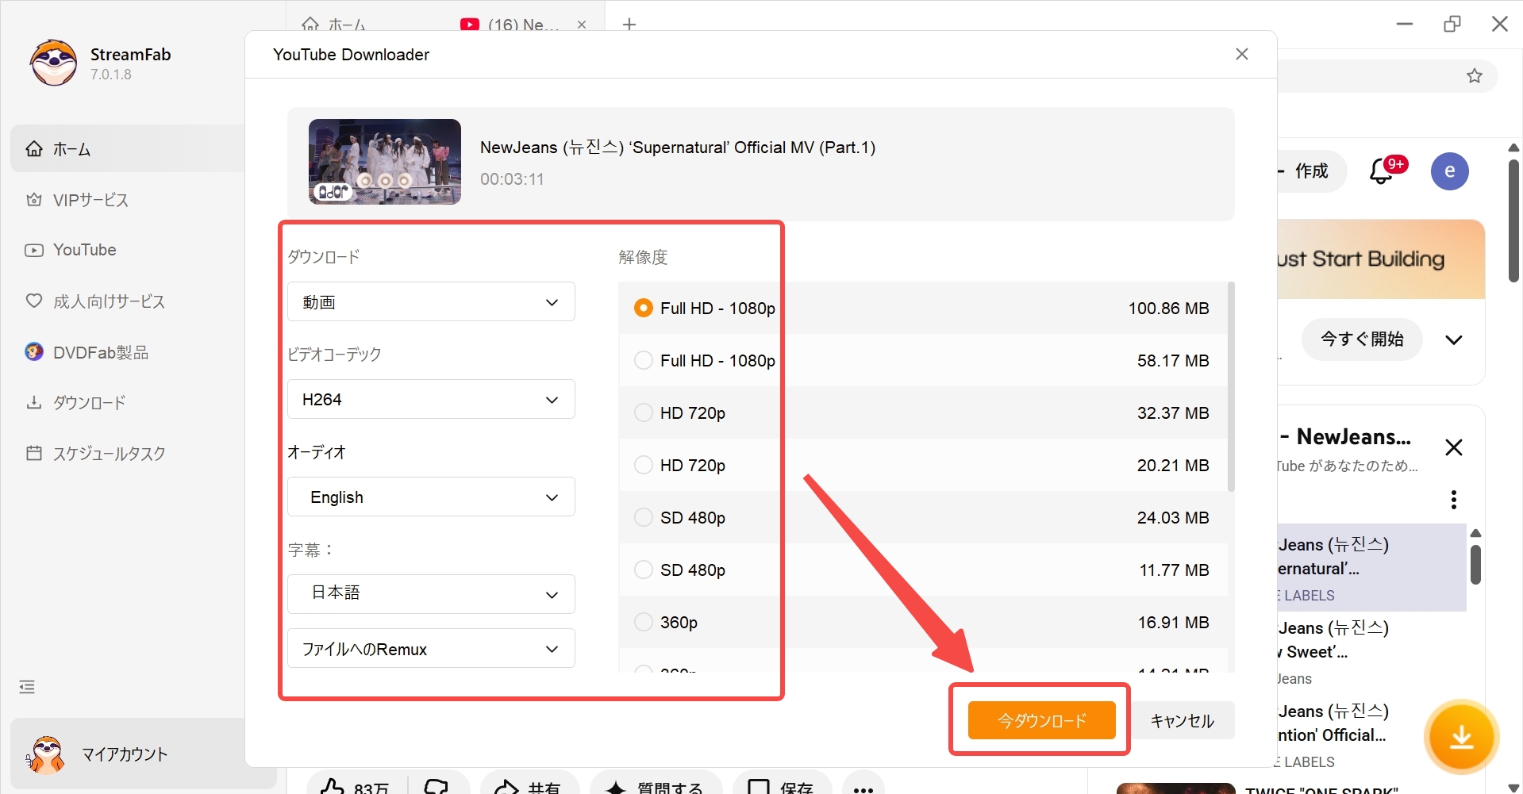This screenshot has height=794, width=1523.
Task: Click the 今ダウンロード button
Action: coord(1041,720)
